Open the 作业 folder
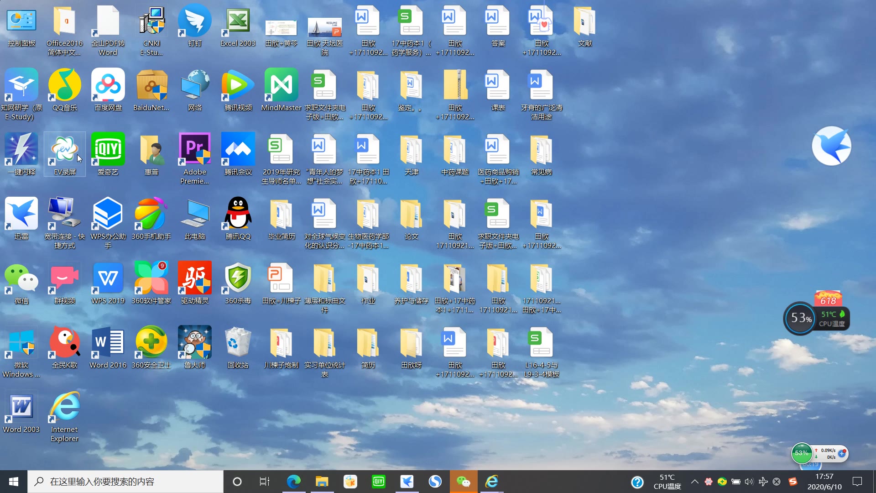876x493 pixels. pyautogui.click(x=368, y=283)
